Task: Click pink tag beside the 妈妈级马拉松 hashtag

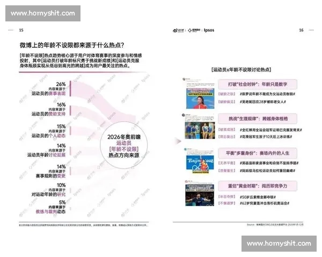Action: [226, 170]
